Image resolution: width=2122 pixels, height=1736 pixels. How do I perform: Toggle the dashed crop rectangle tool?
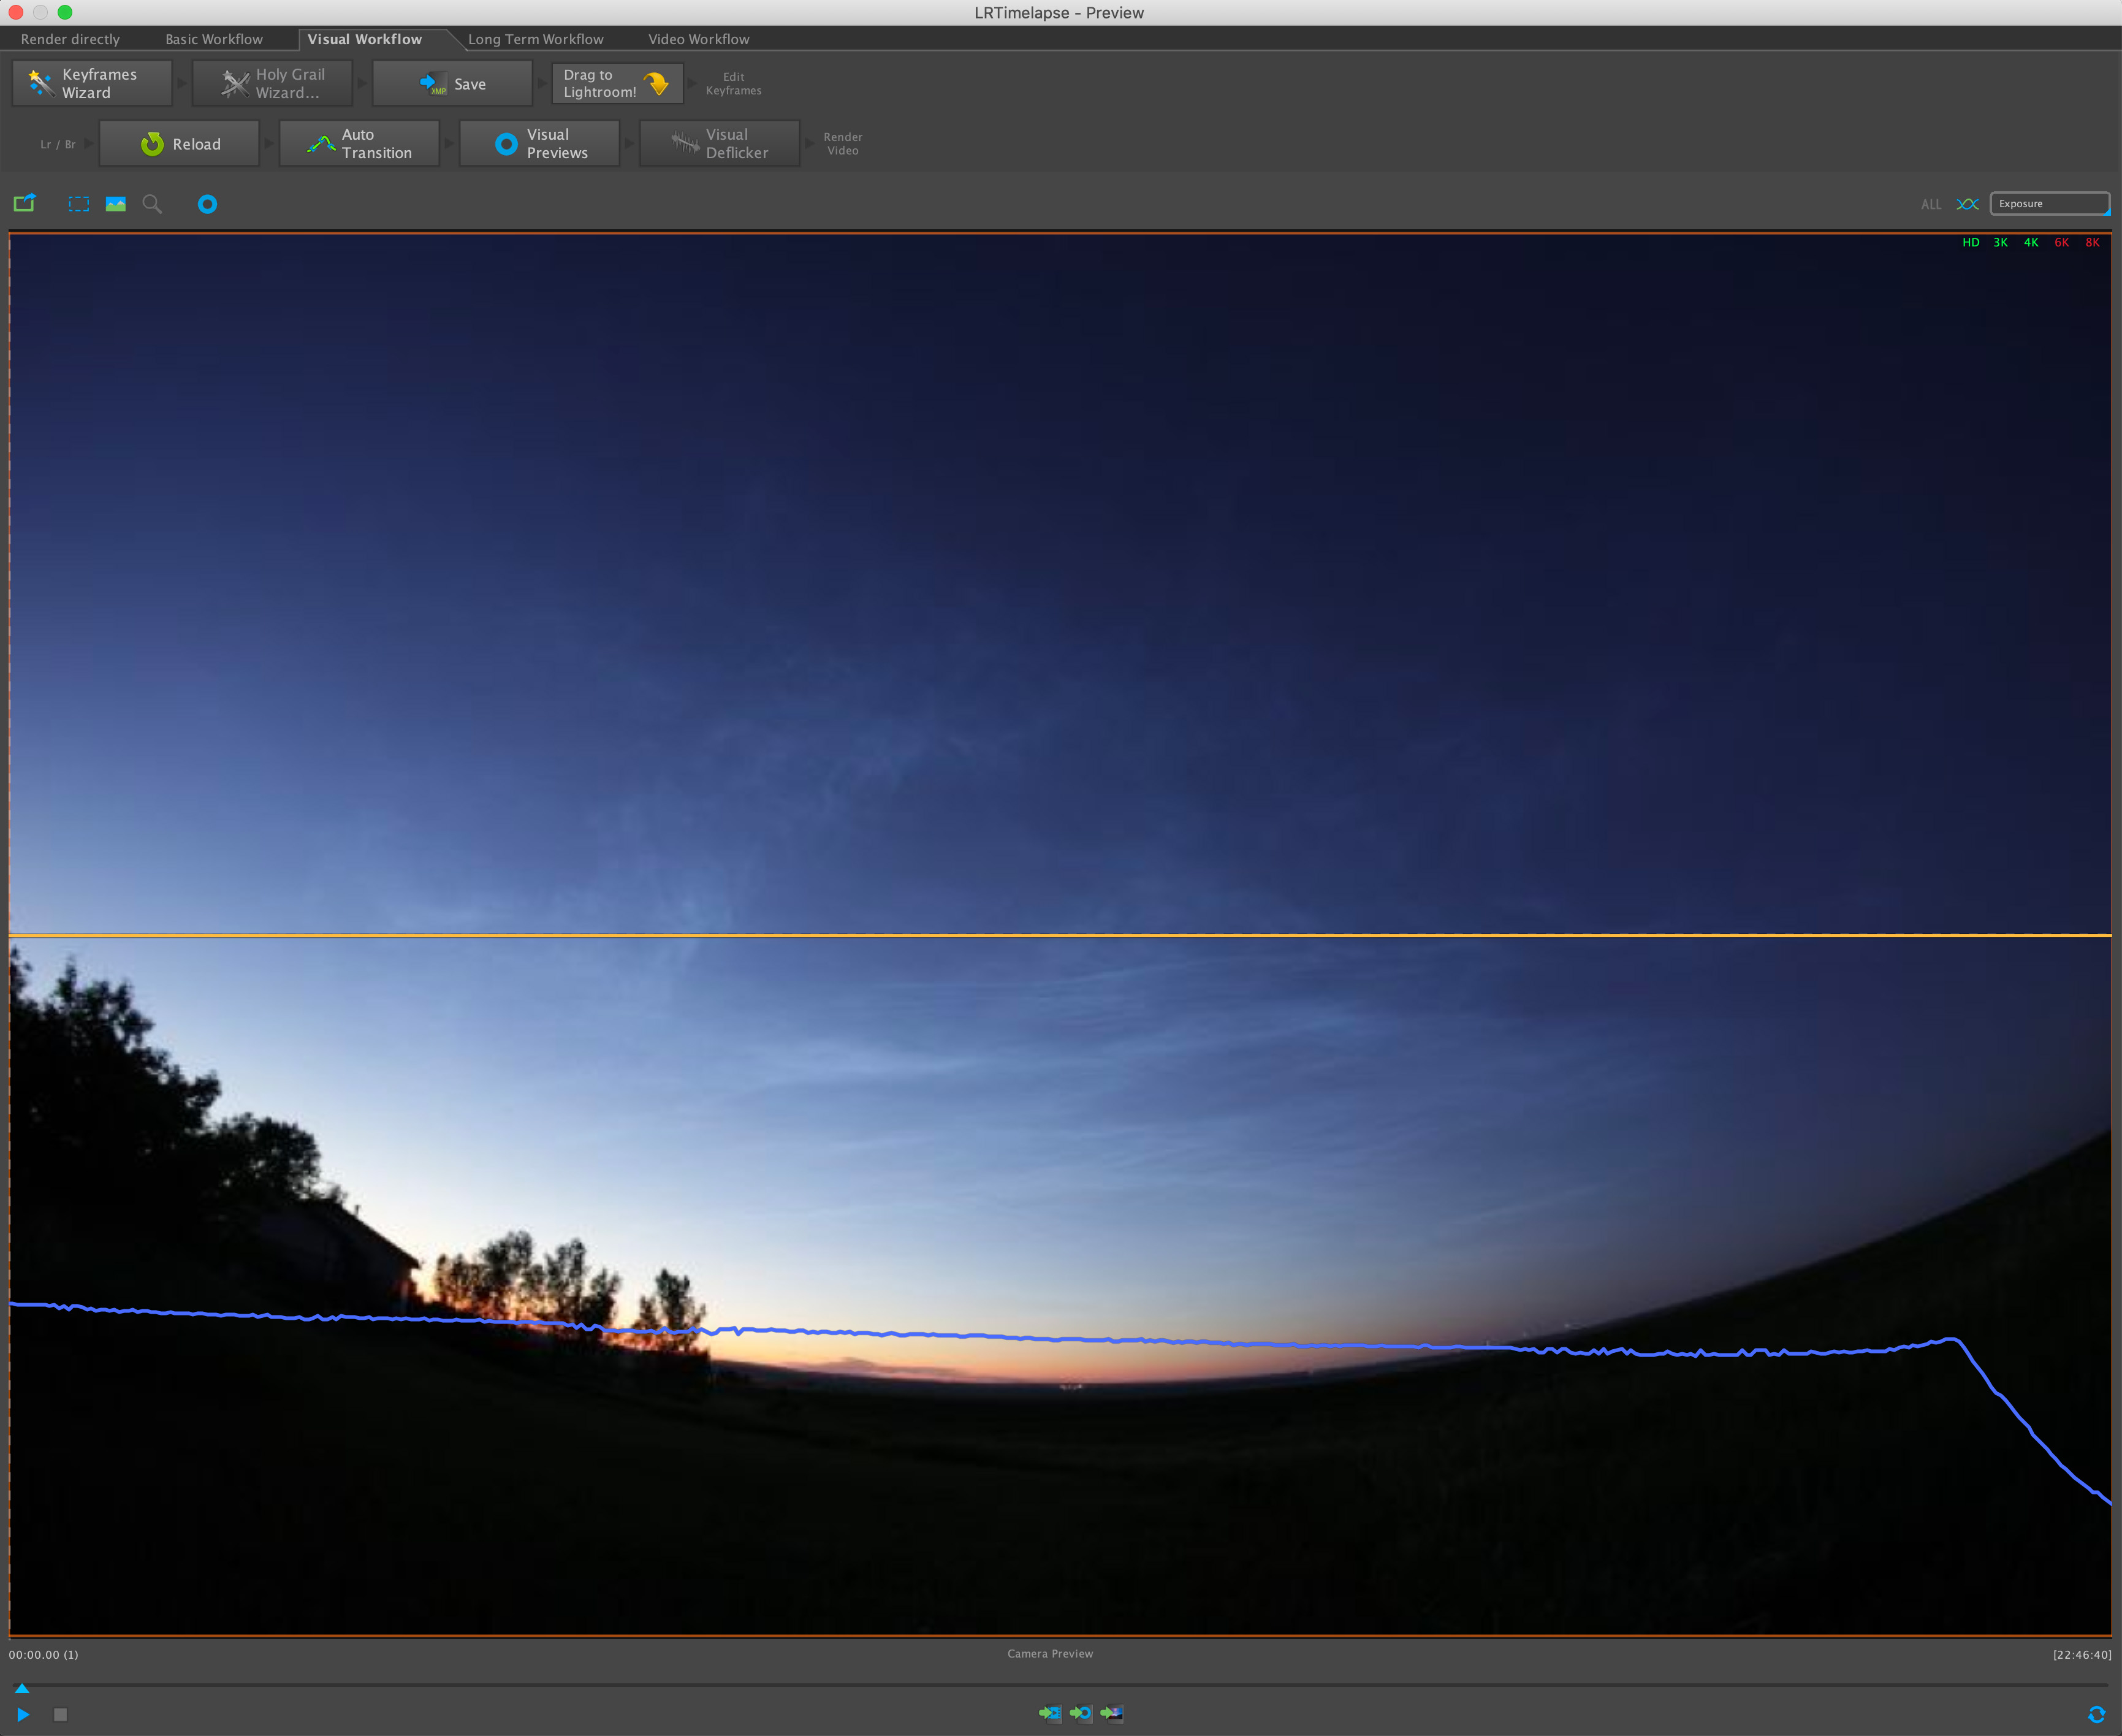click(x=79, y=204)
